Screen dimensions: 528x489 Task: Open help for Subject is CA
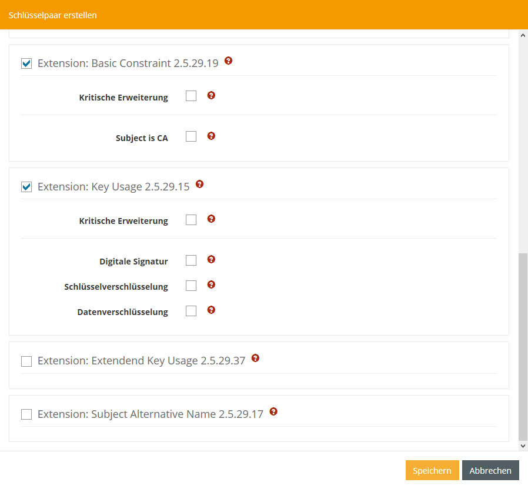pyautogui.click(x=211, y=136)
